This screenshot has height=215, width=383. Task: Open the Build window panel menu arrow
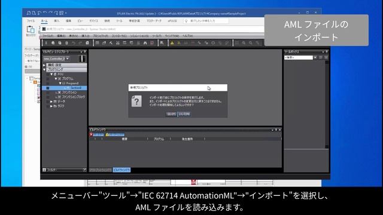click(272, 130)
